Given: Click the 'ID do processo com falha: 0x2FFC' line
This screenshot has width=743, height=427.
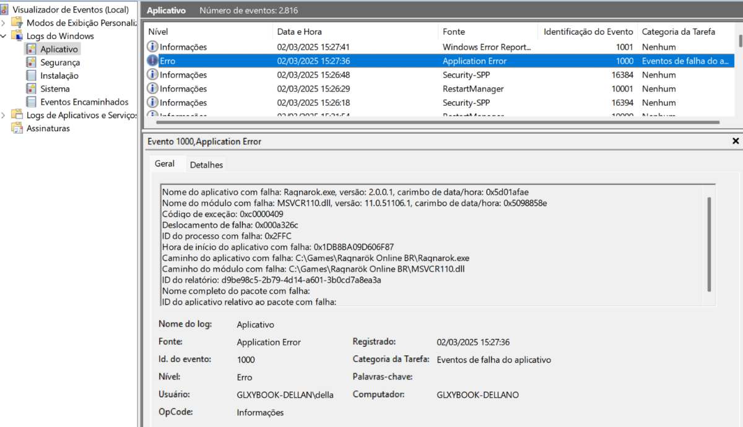Looking at the screenshot, I should click(x=227, y=236).
